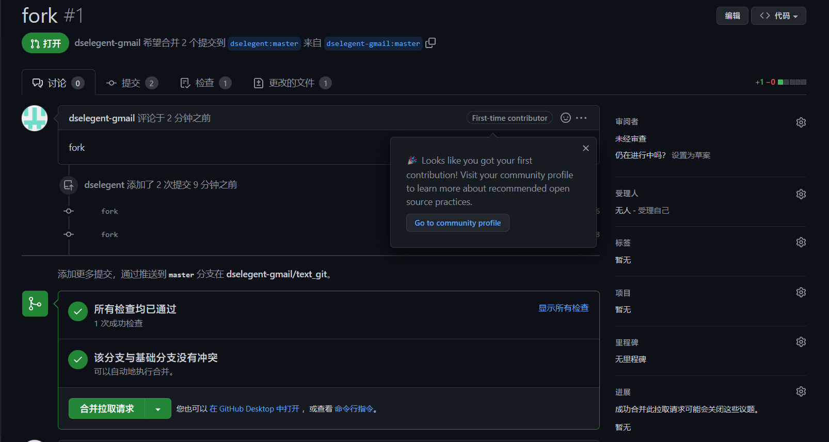Click 2 分钟之前 comment timestamp

(189, 118)
